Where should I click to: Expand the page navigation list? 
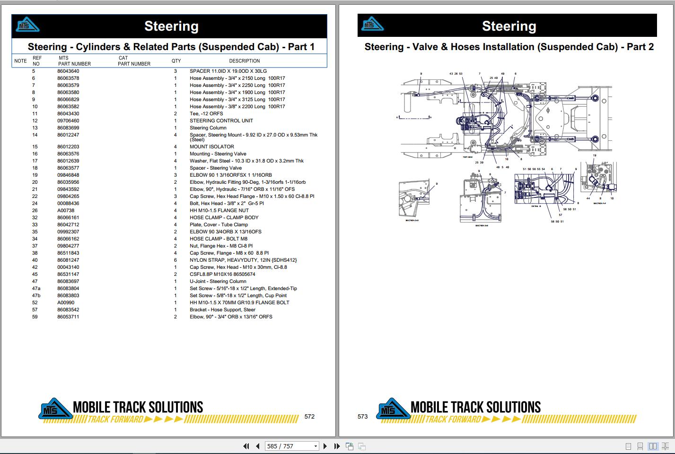pyautogui.click(x=316, y=445)
